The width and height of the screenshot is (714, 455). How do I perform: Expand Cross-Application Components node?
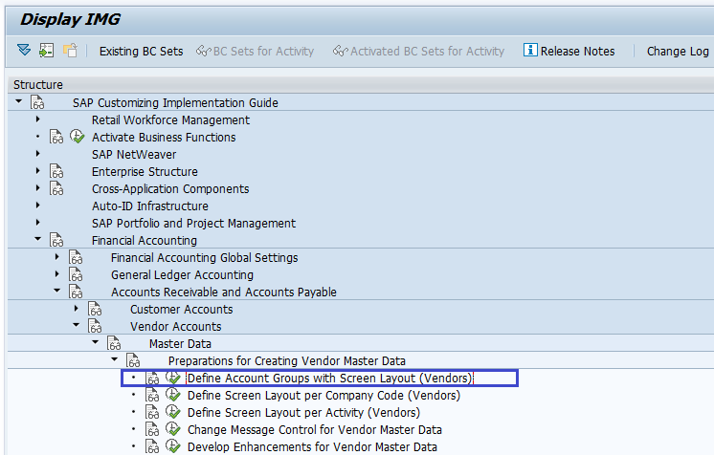(37, 188)
